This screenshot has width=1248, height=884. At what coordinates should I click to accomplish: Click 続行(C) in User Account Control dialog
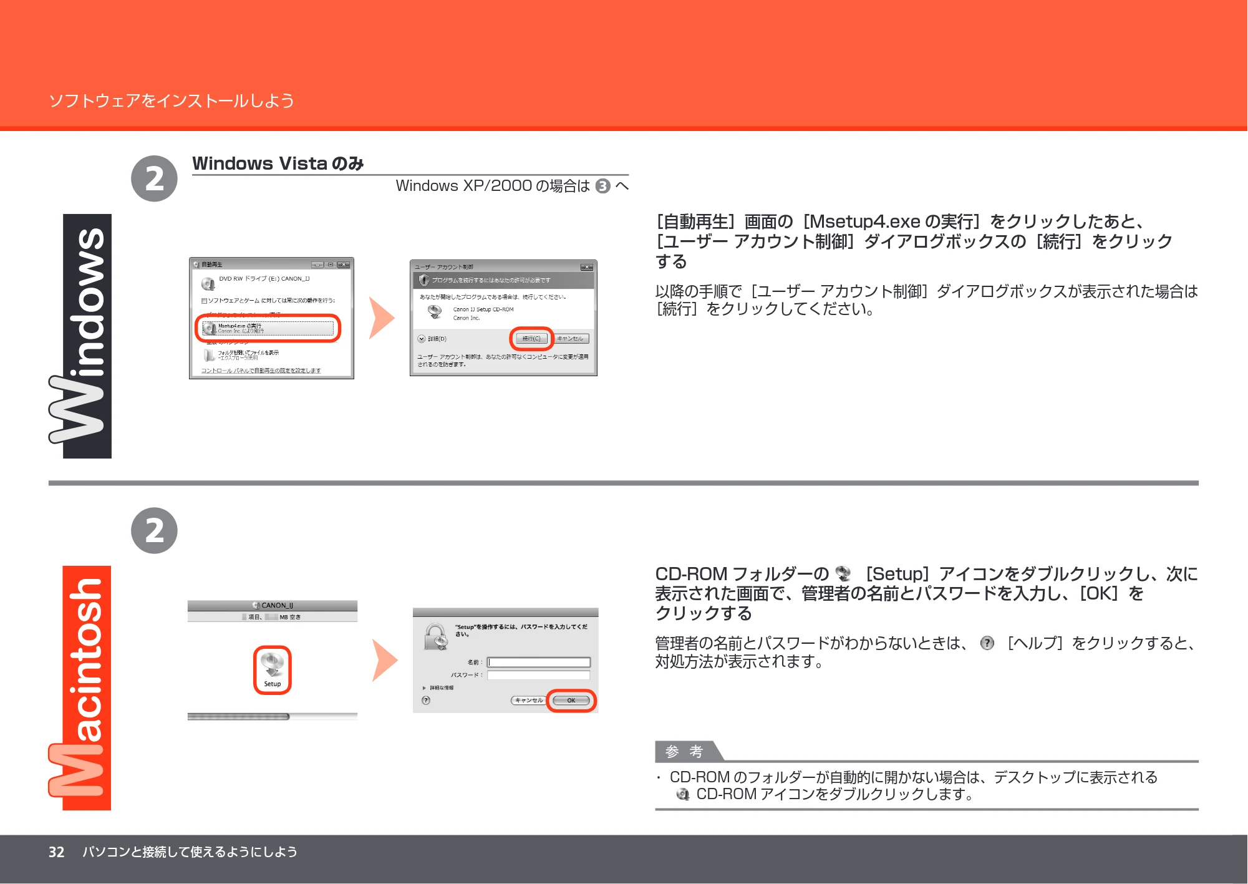[531, 339]
